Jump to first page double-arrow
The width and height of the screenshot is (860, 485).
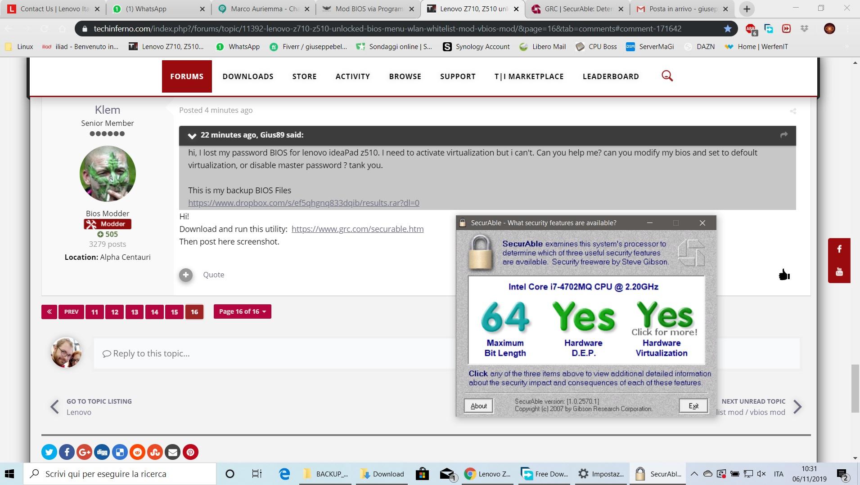pyautogui.click(x=49, y=312)
